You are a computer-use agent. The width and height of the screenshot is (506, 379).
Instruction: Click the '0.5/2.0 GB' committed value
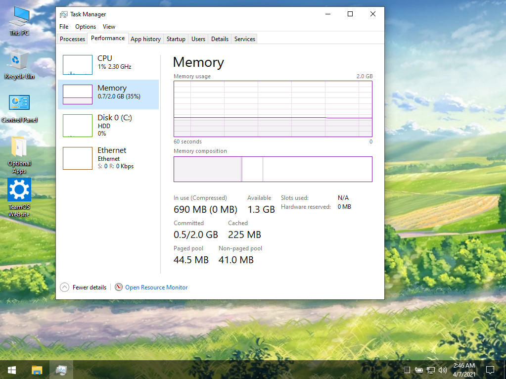point(196,235)
